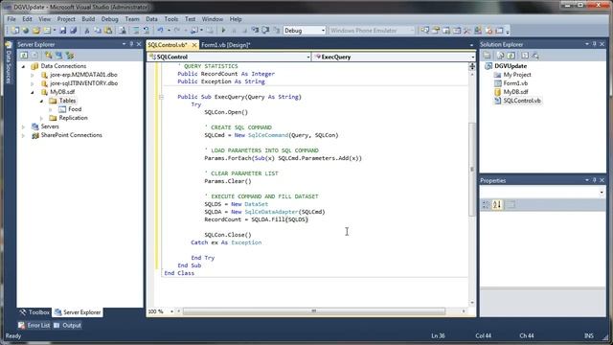This screenshot has height=345, width=613.
Task: Expand the jore-erp.M2MDATA01.dbo connection
Action: 33,75
